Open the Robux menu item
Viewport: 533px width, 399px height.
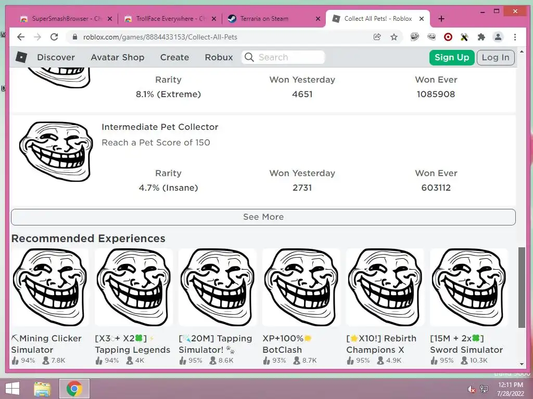click(x=219, y=57)
